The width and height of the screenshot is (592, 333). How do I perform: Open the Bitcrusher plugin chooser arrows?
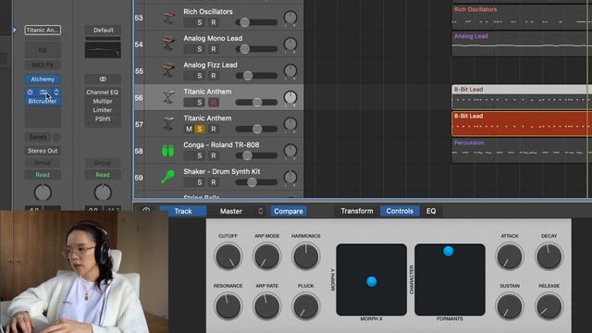coord(56,92)
